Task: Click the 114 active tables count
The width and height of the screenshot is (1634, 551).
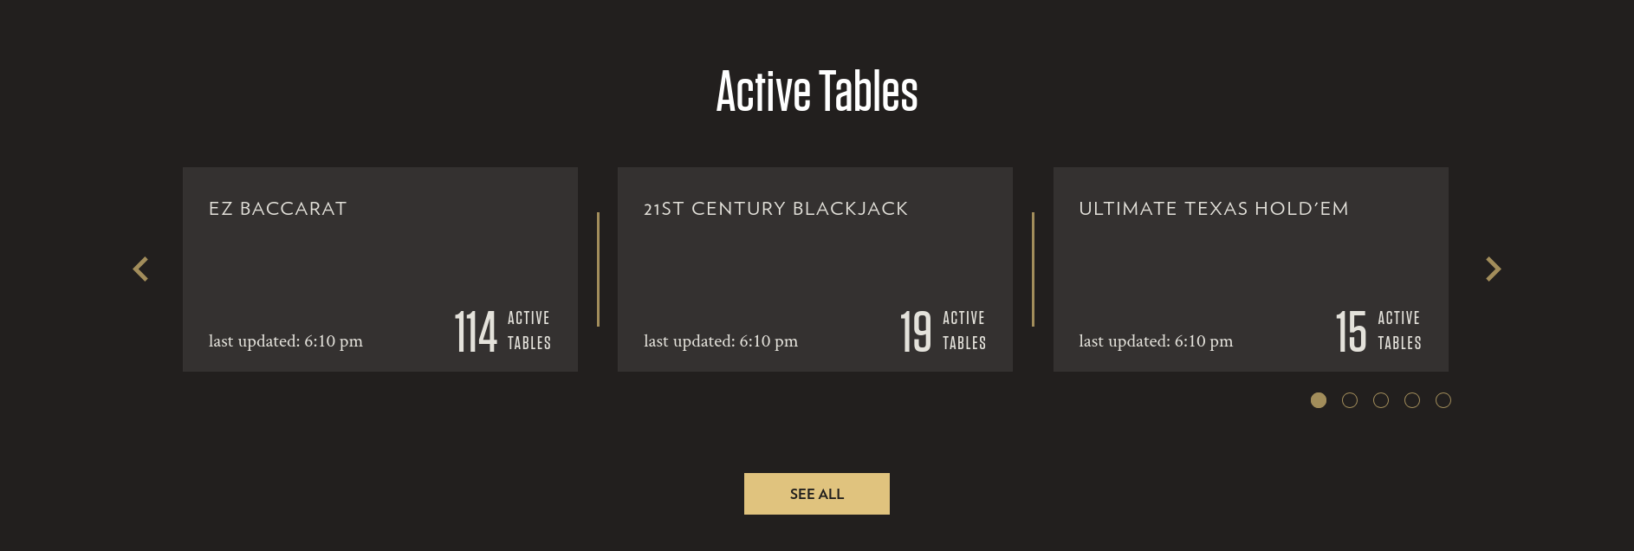Action: pyautogui.click(x=477, y=332)
